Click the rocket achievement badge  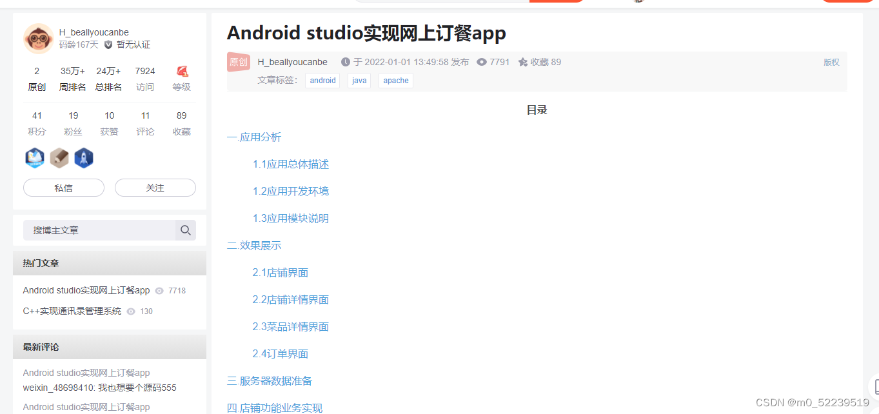tap(84, 157)
